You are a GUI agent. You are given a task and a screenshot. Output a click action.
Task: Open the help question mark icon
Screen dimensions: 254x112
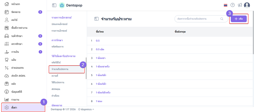(x=232, y=5)
